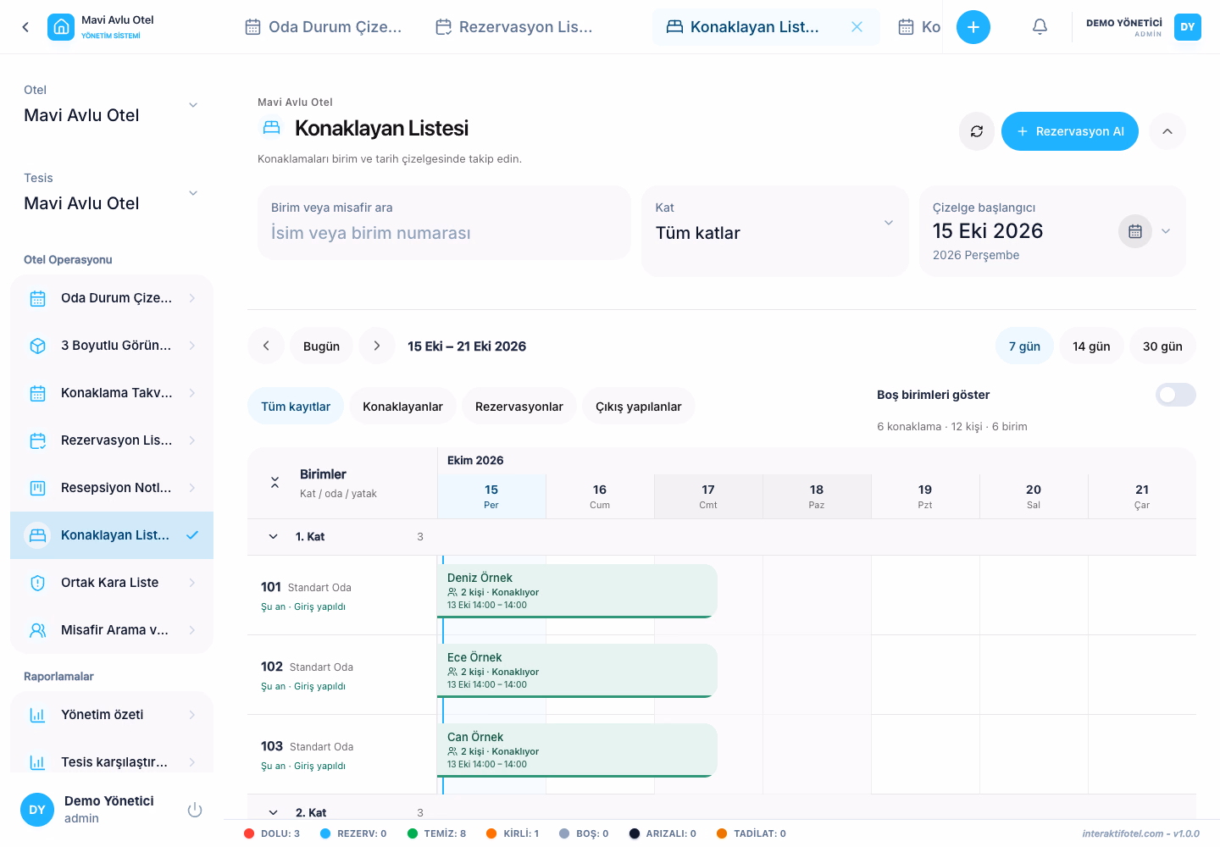Collapse the 2. Kat group
This screenshot has width=1220, height=847.
point(273,812)
